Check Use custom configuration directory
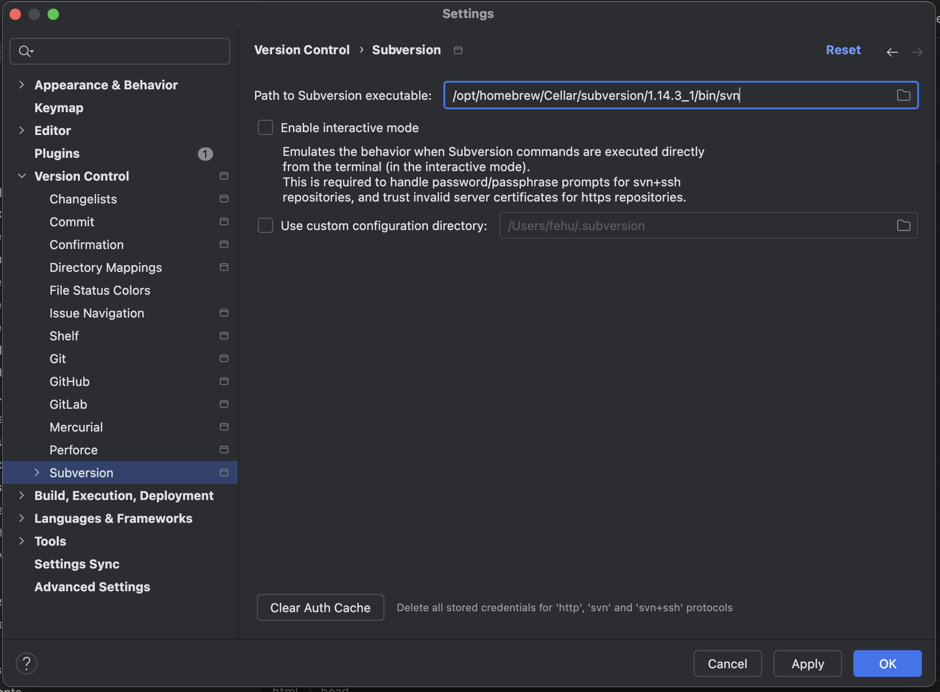The image size is (940, 692). tap(265, 225)
